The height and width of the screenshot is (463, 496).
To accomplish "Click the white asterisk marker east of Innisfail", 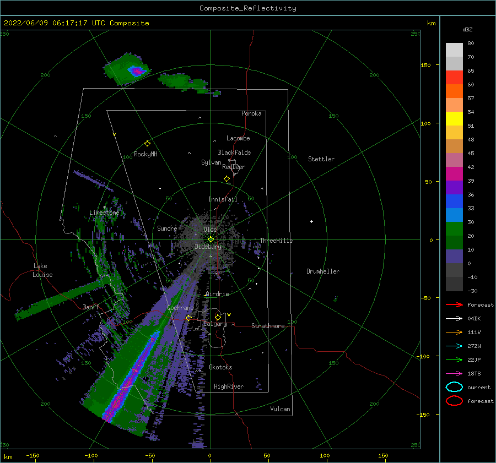I will pyautogui.click(x=262, y=189).
